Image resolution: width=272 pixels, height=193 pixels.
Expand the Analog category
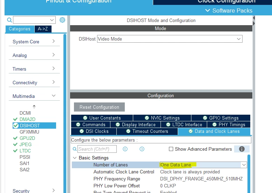[x=34, y=55]
